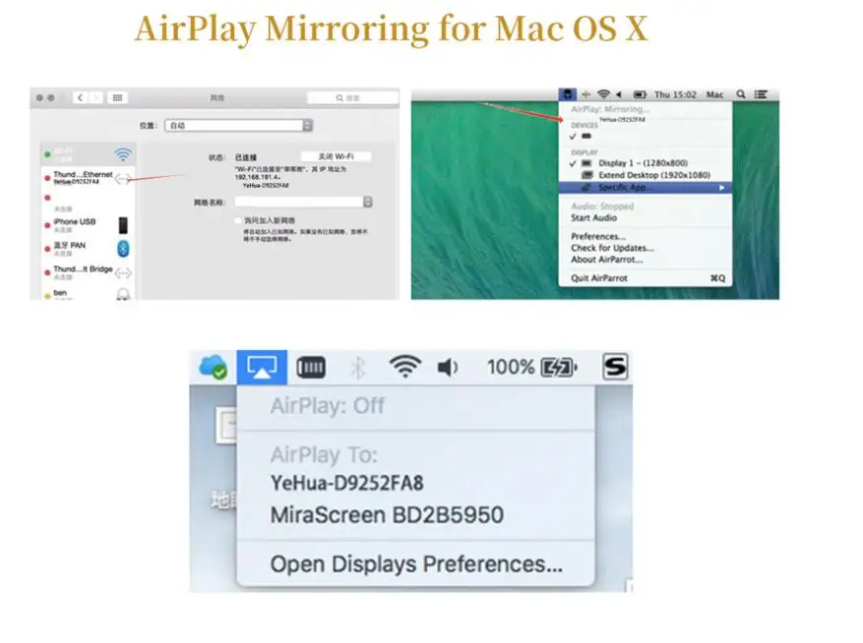The image size is (863, 643).
Task: Click the crosshair icon beside AirParrot icon
Action: [586, 94]
